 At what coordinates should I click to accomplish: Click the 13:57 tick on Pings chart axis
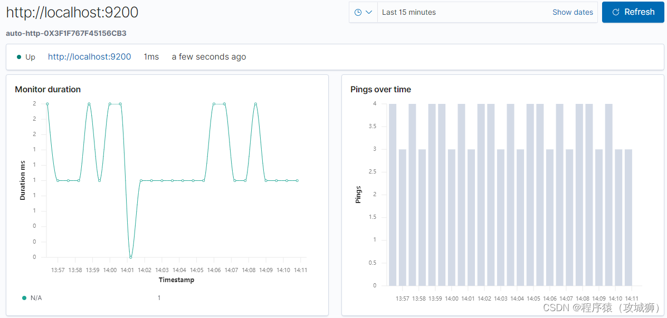click(403, 298)
